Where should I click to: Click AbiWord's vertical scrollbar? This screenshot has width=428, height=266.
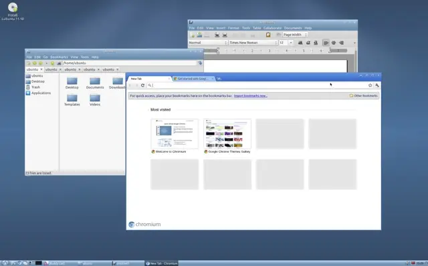355,61
